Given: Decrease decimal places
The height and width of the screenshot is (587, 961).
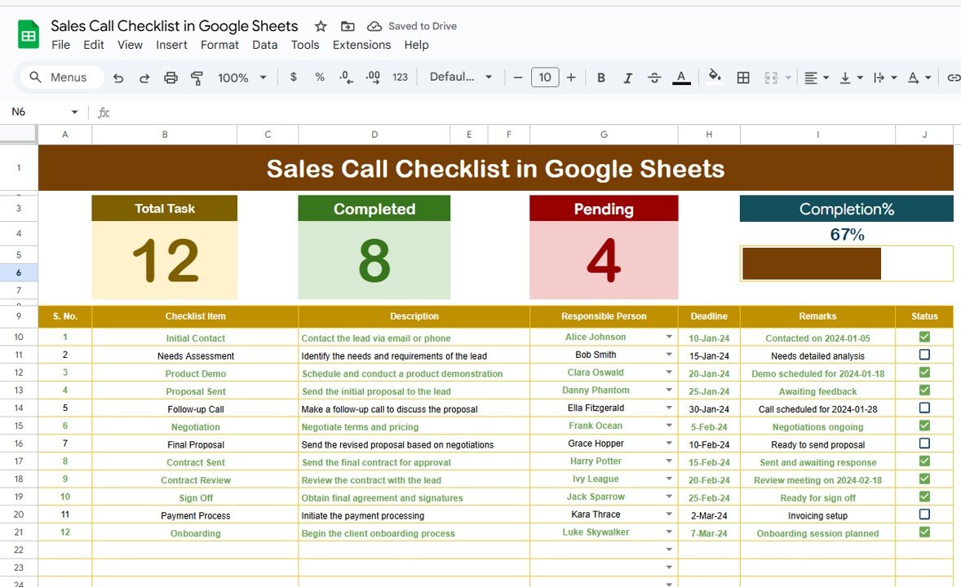Looking at the screenshot, I should coord(346,77).
